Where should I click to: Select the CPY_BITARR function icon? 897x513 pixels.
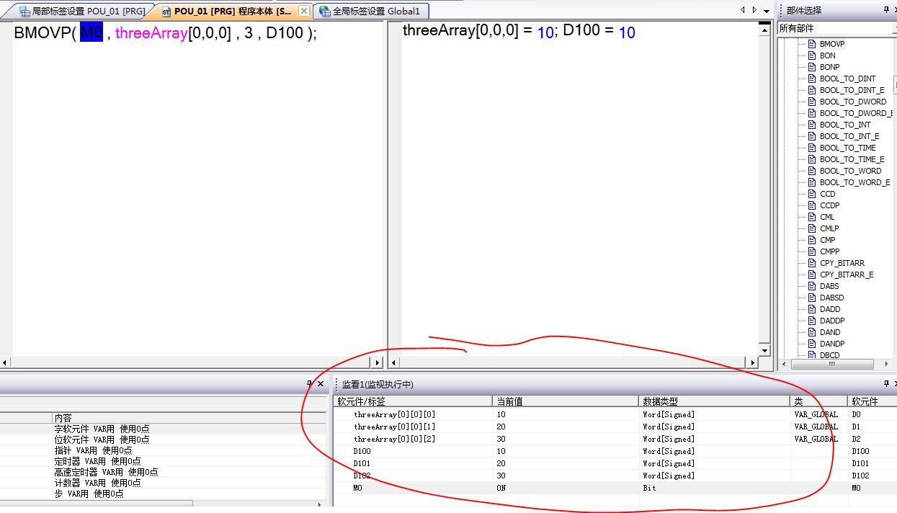(x=811, y=263)
